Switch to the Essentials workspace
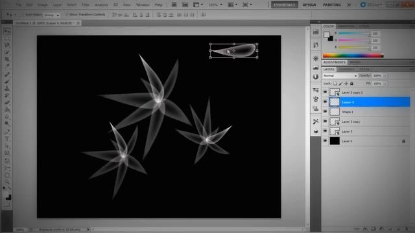This screenshot has height=233, width=415. [x=285, y=5]
